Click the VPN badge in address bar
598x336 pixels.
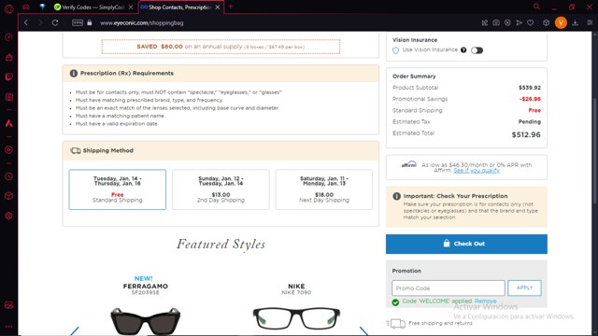pos(78,22)
